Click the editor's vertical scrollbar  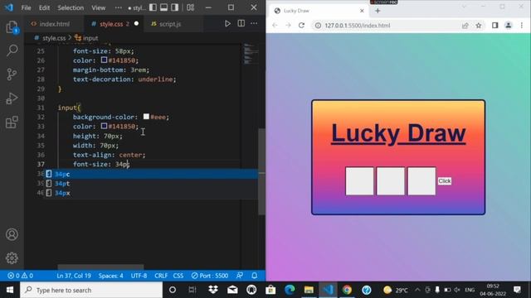(262, 171)
